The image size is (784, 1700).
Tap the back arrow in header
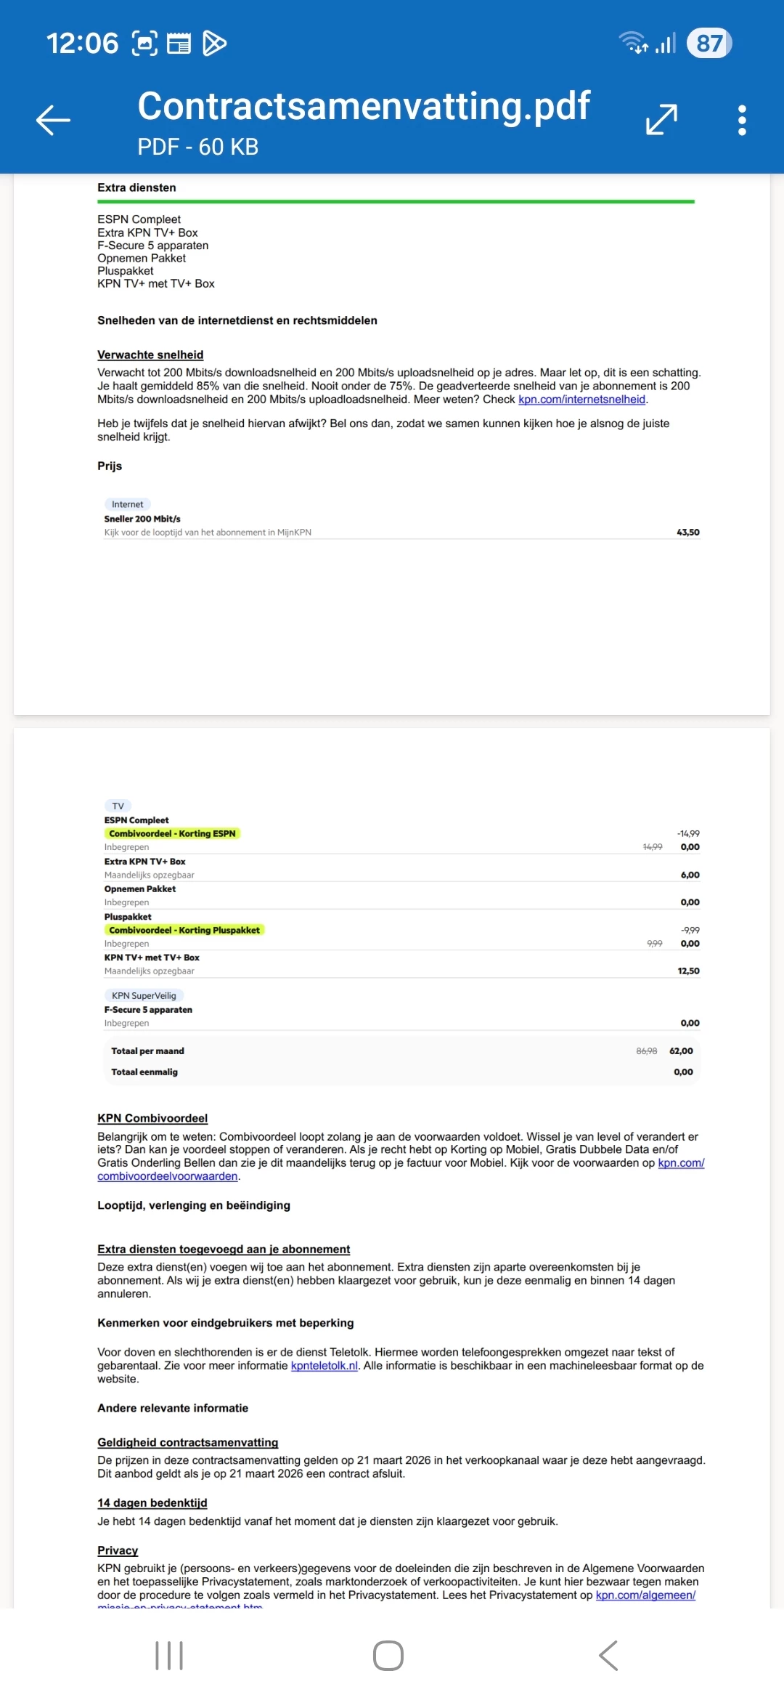54,120
